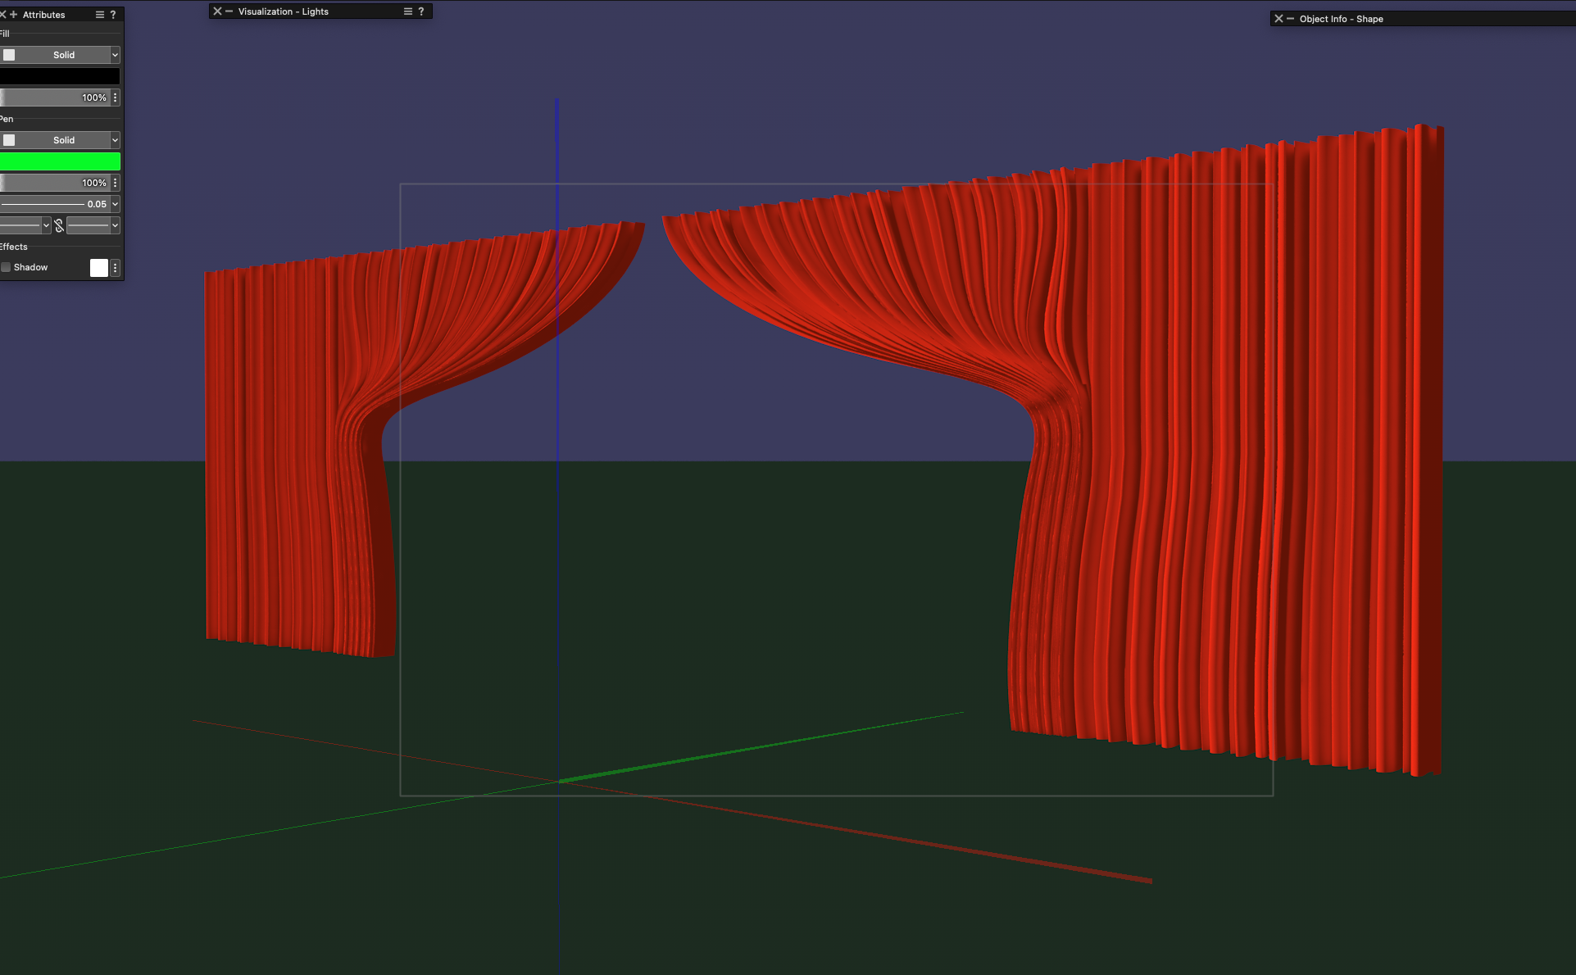Viewport: 1576px width, 975px height.
Task: Click the Visualization - Lights help icon
Action: coord(421,11)
